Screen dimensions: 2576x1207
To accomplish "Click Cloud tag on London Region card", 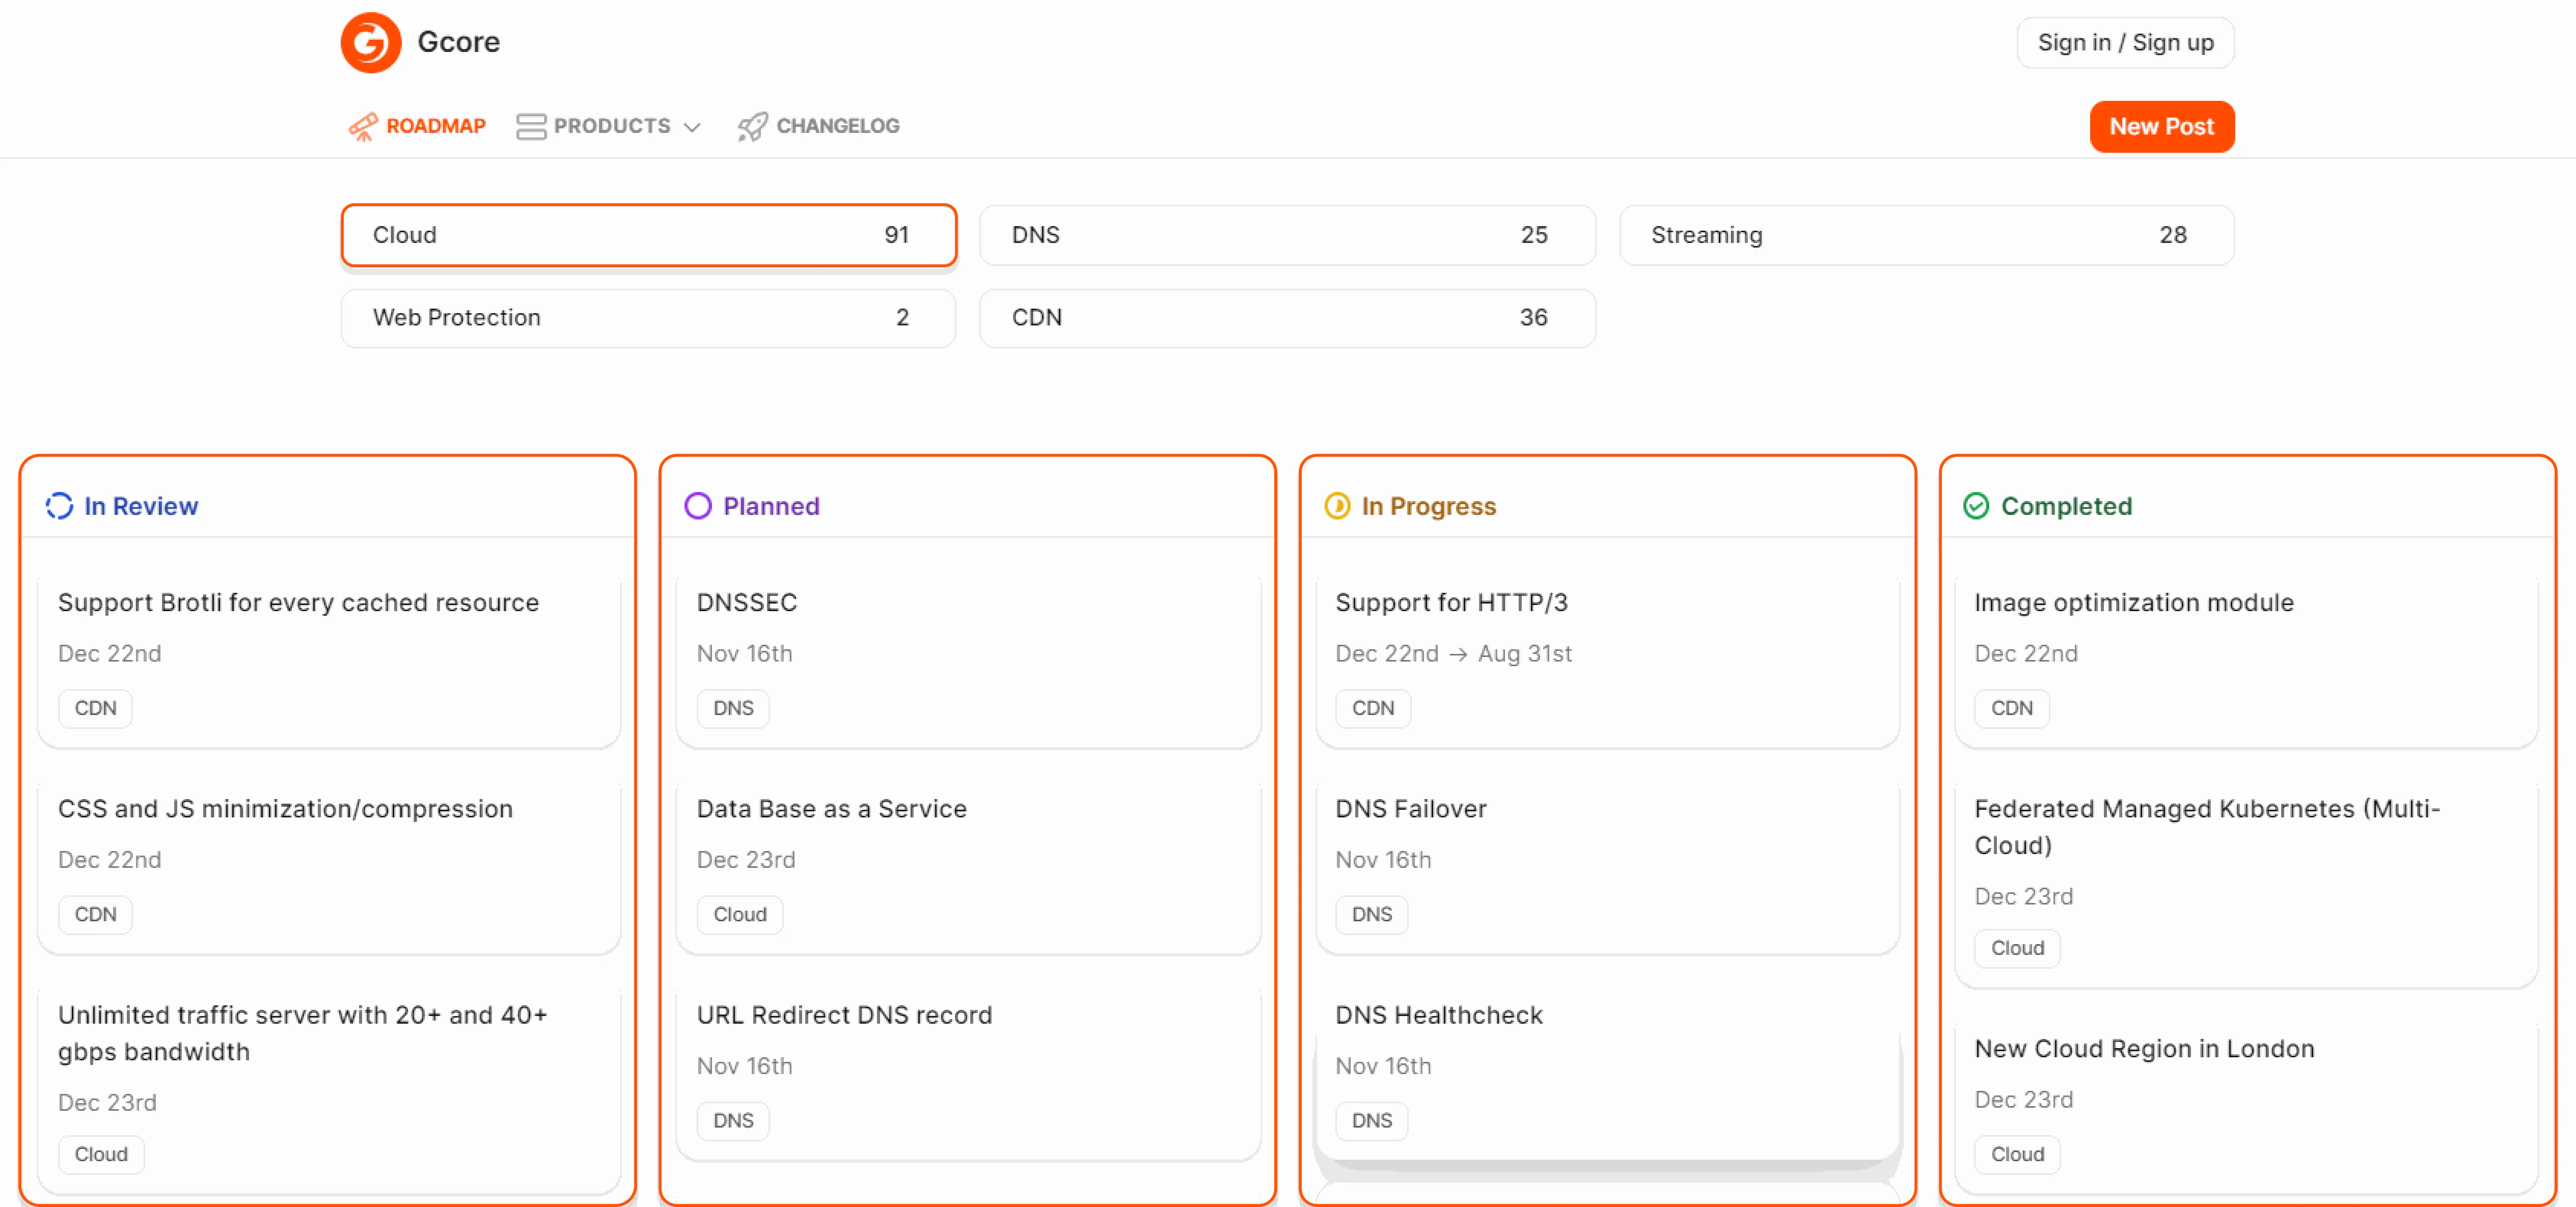I will (2018, 1154).
